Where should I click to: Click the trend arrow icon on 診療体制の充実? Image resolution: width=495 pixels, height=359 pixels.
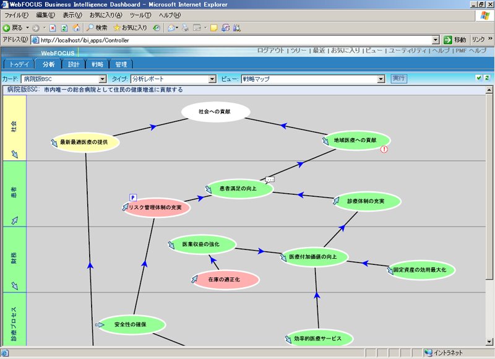coord(336,201)
